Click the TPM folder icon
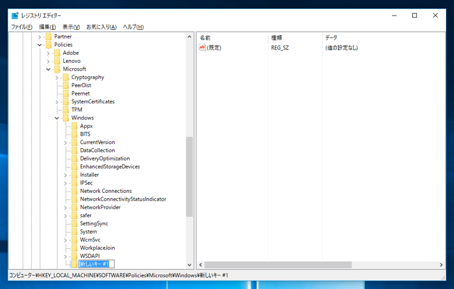Viewport: 454px width, 289px height. 66,110
